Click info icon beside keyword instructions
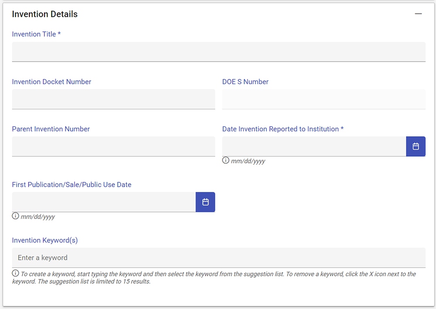 [15, 274]
